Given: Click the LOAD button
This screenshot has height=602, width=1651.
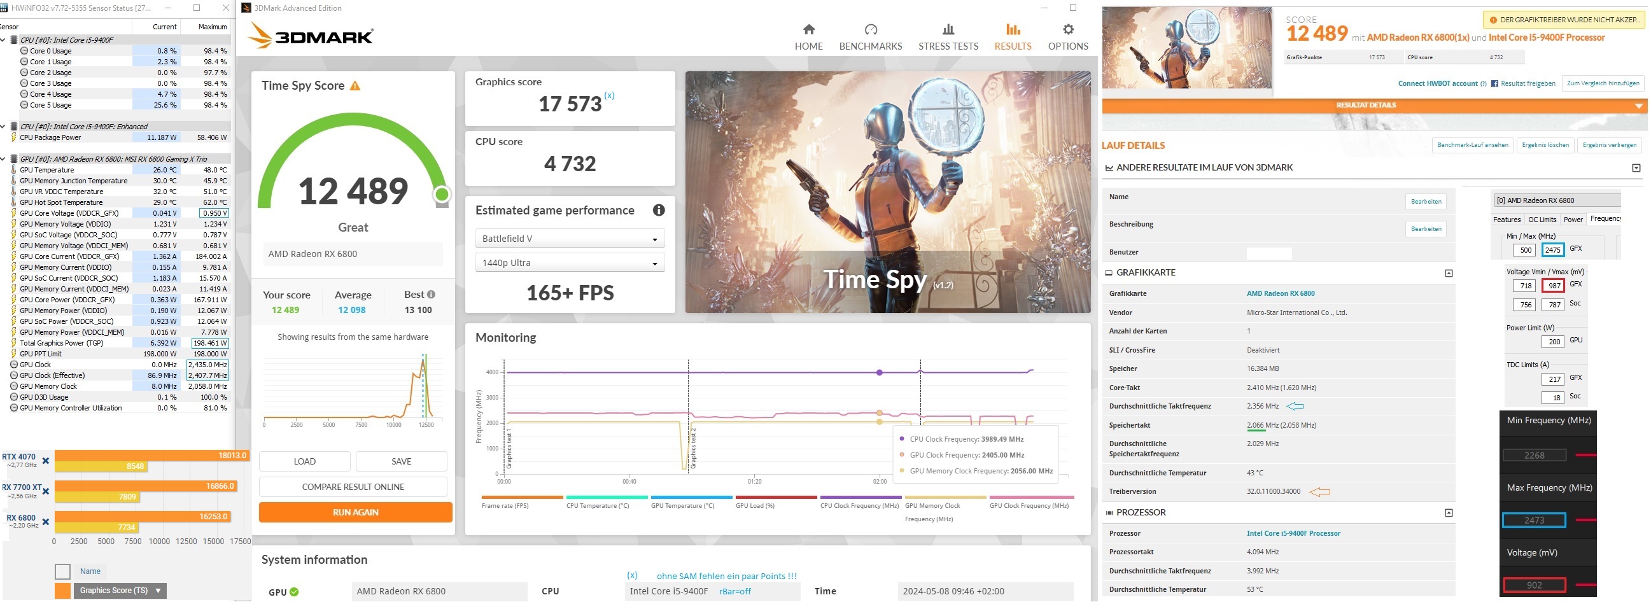Looking at the screenshot, I should pos(304,461).
